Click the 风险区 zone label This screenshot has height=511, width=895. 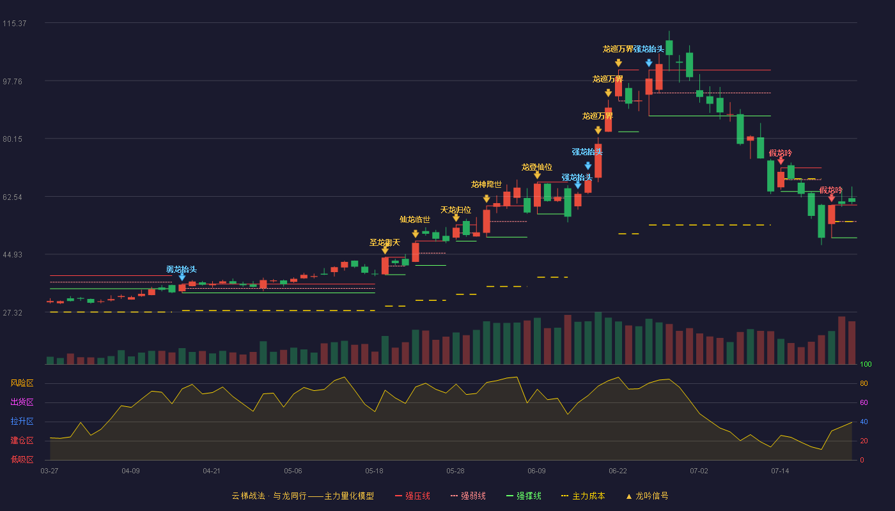[x=22, y=383]
